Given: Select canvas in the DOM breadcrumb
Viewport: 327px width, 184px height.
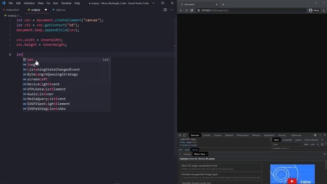Looking at the screenshot, I should pyautogui.click(x=195, y=150).
